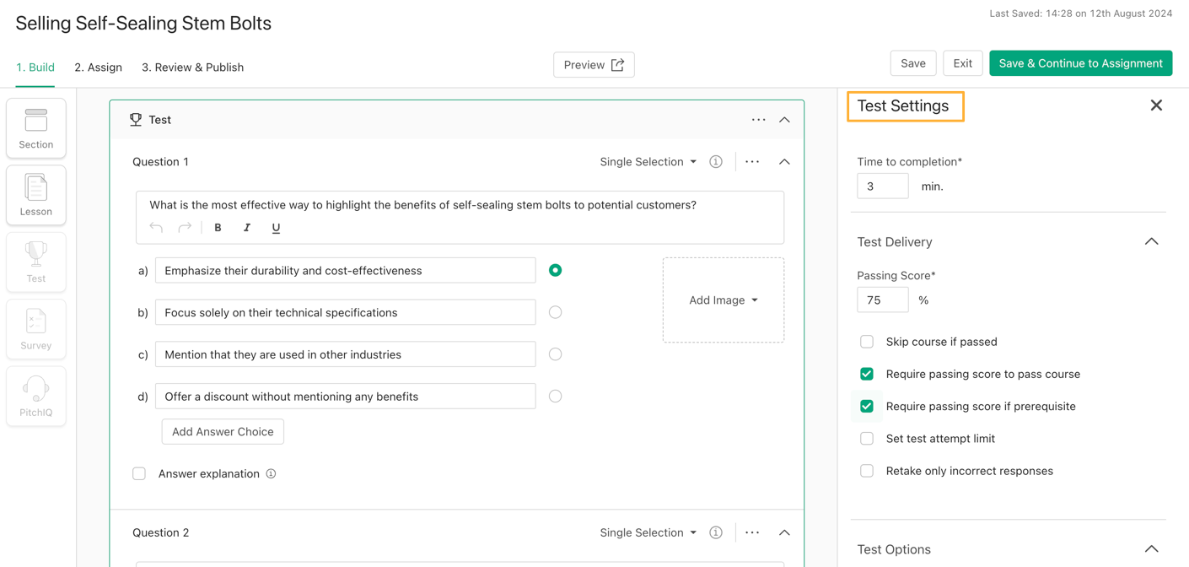The width and height of the screenshot is (1189, 567).
Task: Open Question 1 Single Selection type dropdown
Action: coord(648,162)
